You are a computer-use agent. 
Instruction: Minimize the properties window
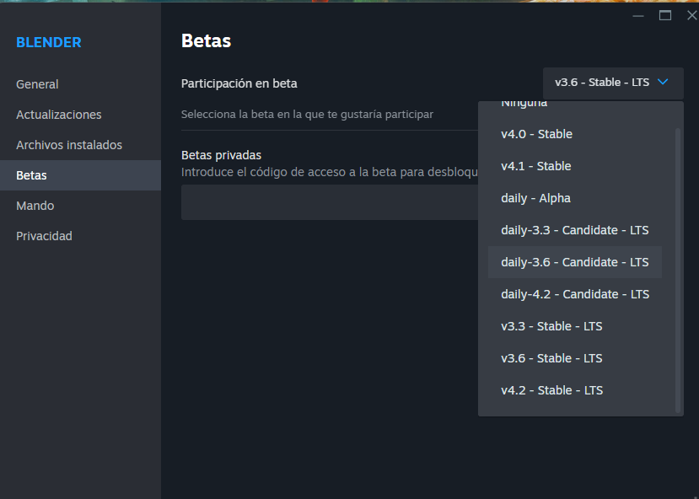[x=638, y=16]
